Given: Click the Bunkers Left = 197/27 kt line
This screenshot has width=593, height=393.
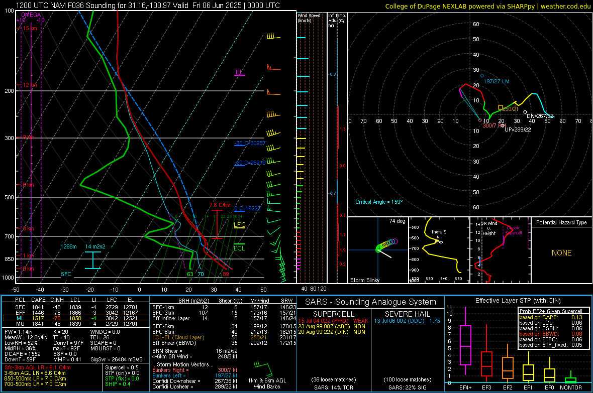Looking at the screenshot, I should coord(195,375).
